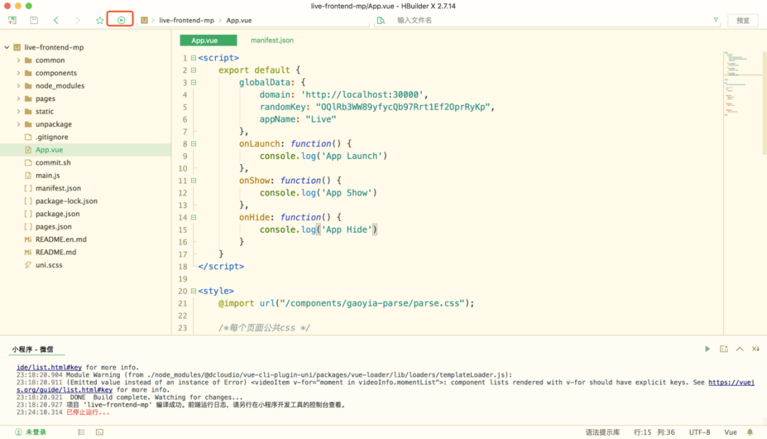Navigate back with the left arrow icon
The image size is (767, 439).
[56, 21]
